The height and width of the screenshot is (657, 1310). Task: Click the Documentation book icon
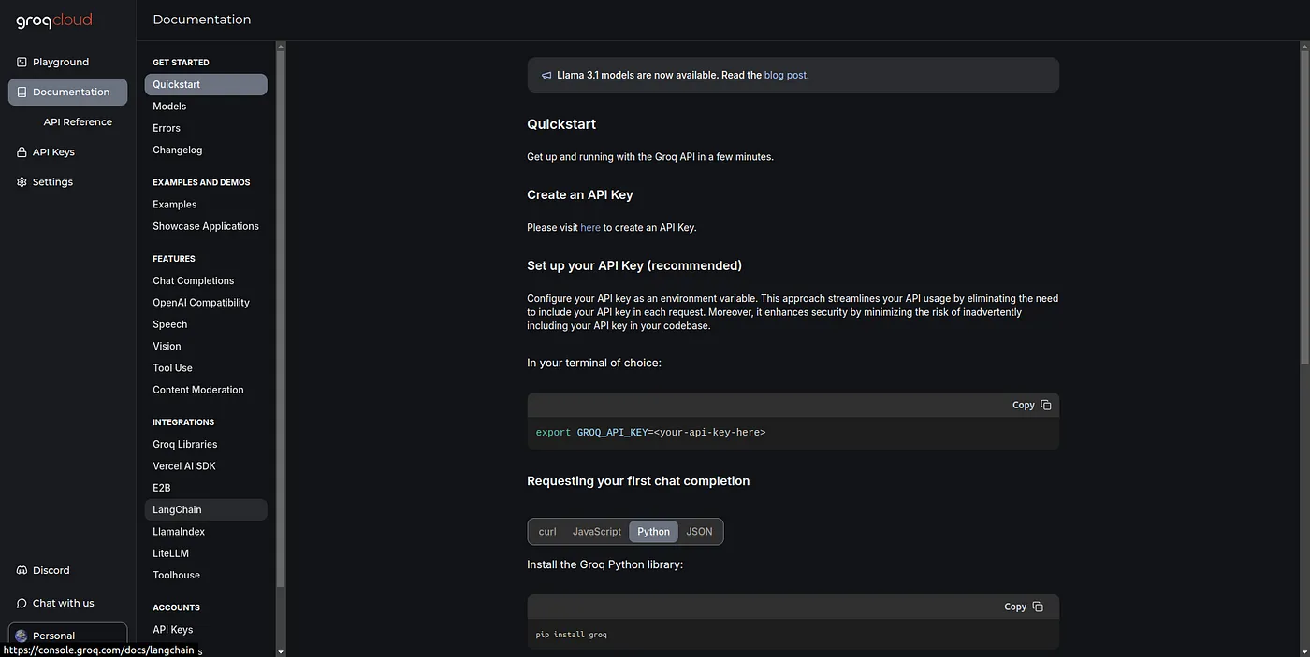[22, 93]
